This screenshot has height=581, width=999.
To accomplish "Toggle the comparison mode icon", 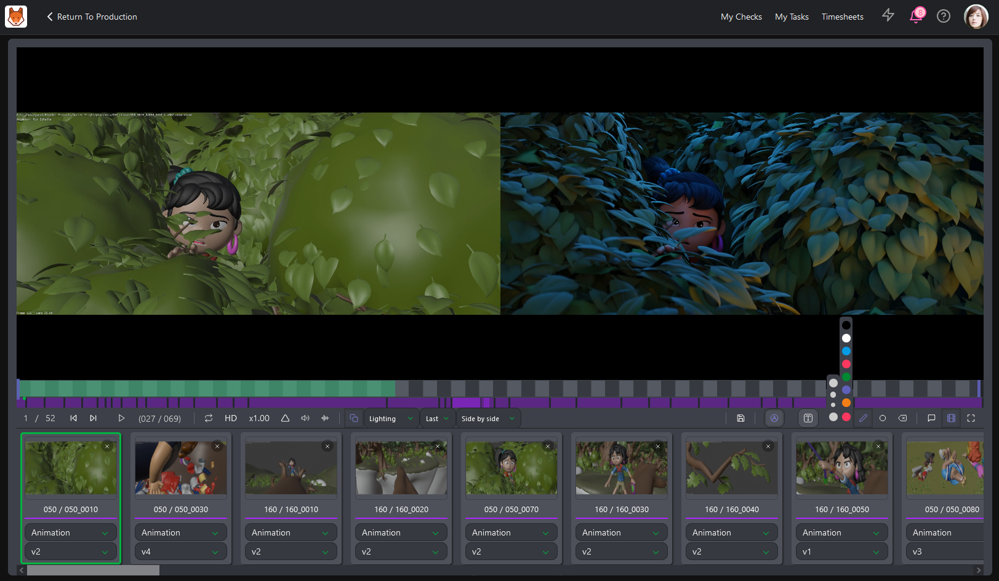I will coord(354,418).
